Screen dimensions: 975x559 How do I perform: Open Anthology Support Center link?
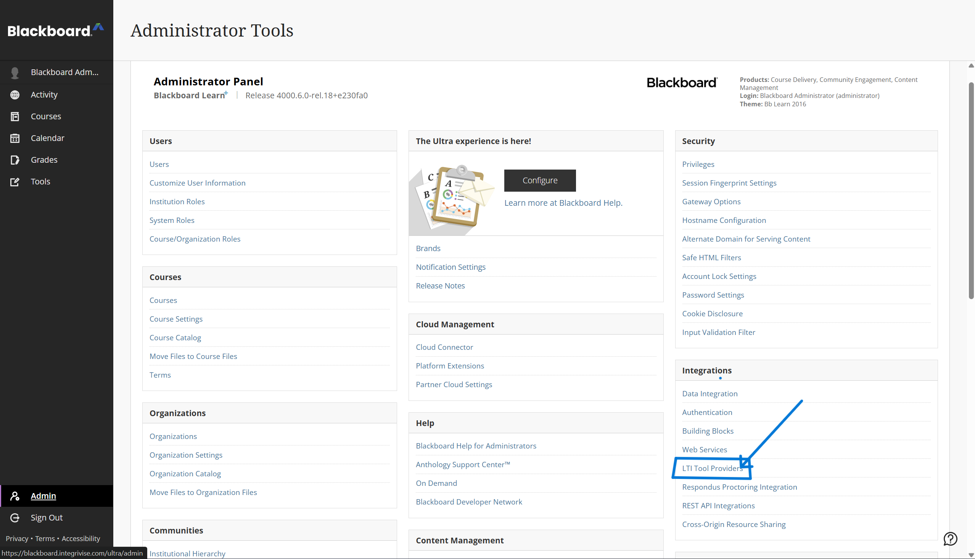pyautogui.click(x=463, y=464)
